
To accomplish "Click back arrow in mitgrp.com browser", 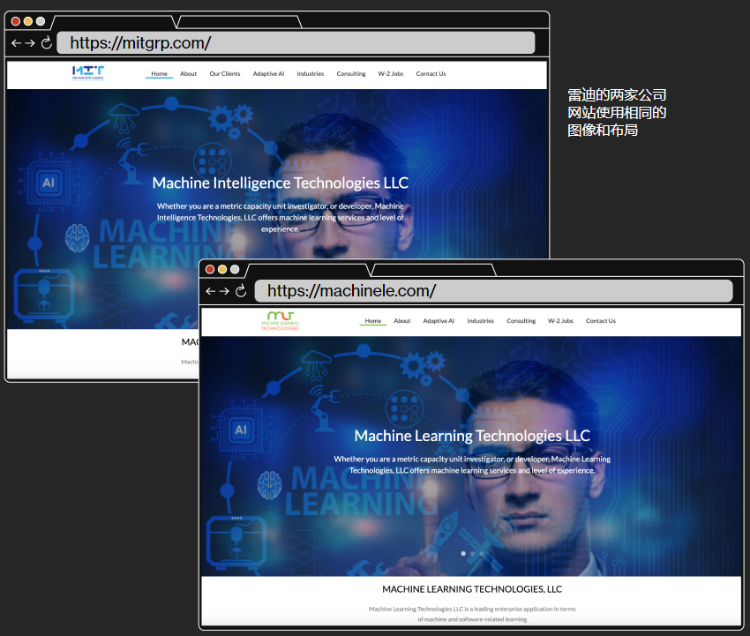I will 16,43.
